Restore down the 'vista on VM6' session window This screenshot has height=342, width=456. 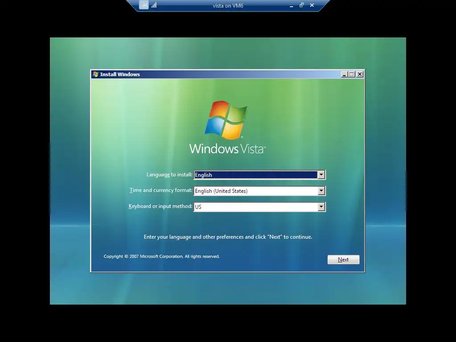(301, 5)
